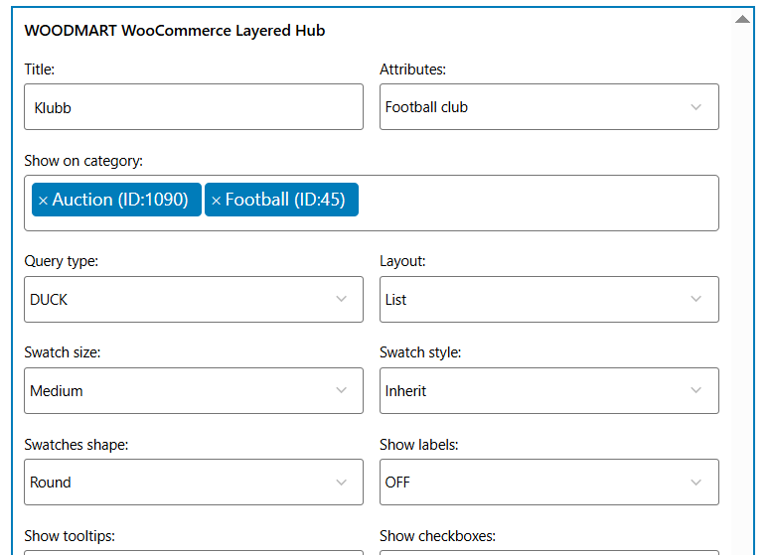Remove the Auction (ID:1090) category tag
Image resolution: width=771 pixels, height=555 pixels.
point(44,201)
